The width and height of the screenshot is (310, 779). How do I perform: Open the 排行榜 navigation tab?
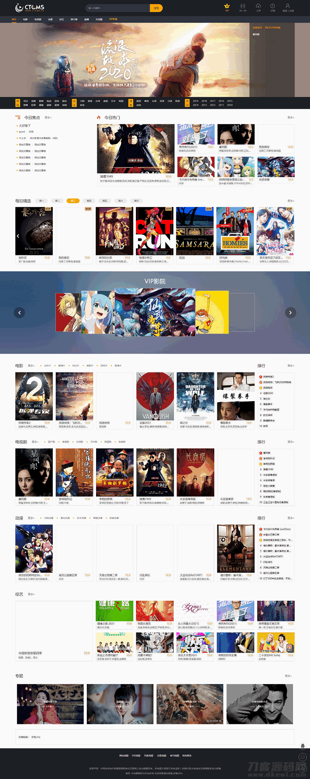tap(74, 19)
